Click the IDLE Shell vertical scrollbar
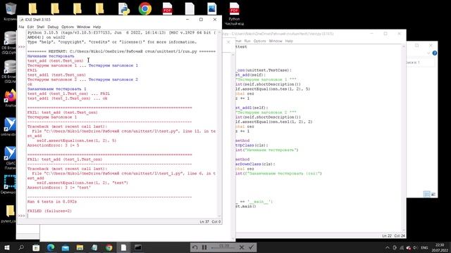Screen dimensions: 451x253 [219, 124]
